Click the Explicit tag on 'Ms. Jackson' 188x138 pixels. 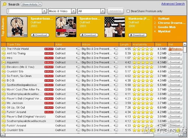tap(49, 103)
